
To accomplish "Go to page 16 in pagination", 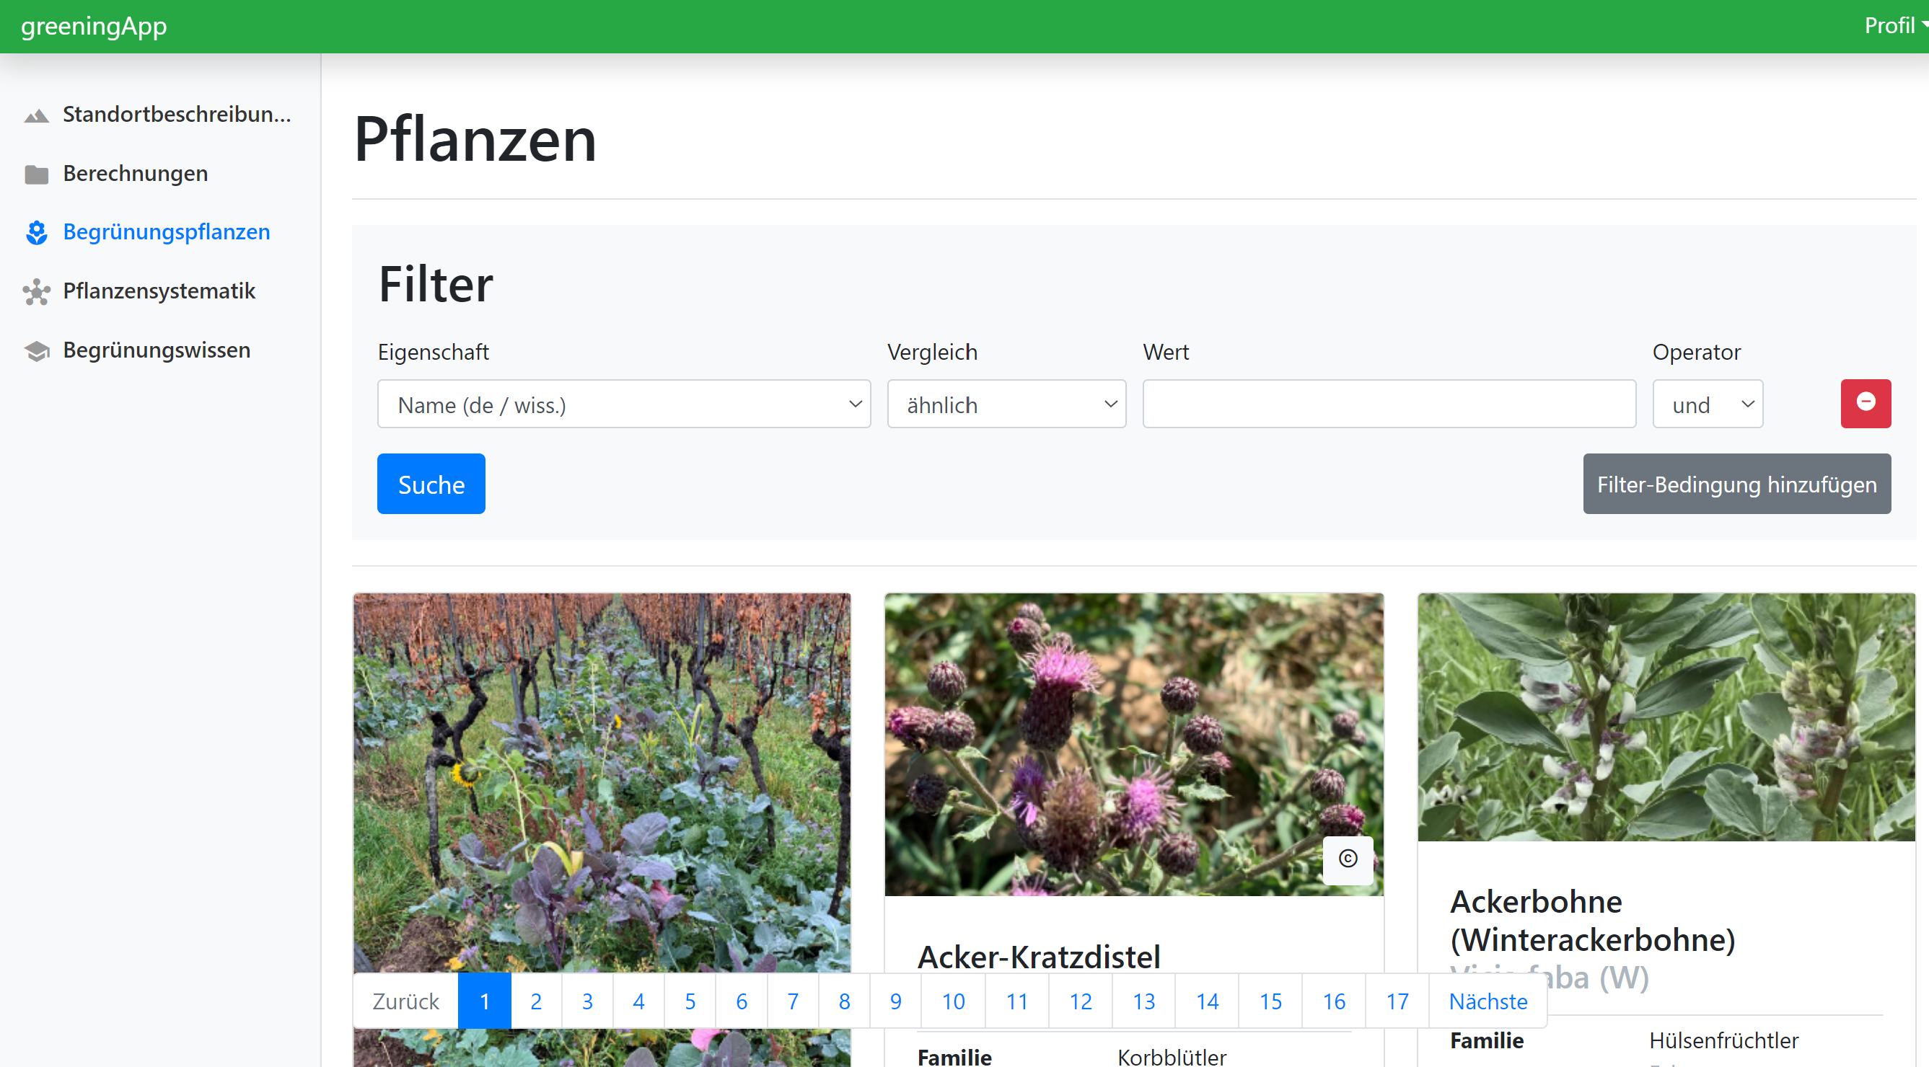I will pyautogui.click(x=1334, y=1001).
